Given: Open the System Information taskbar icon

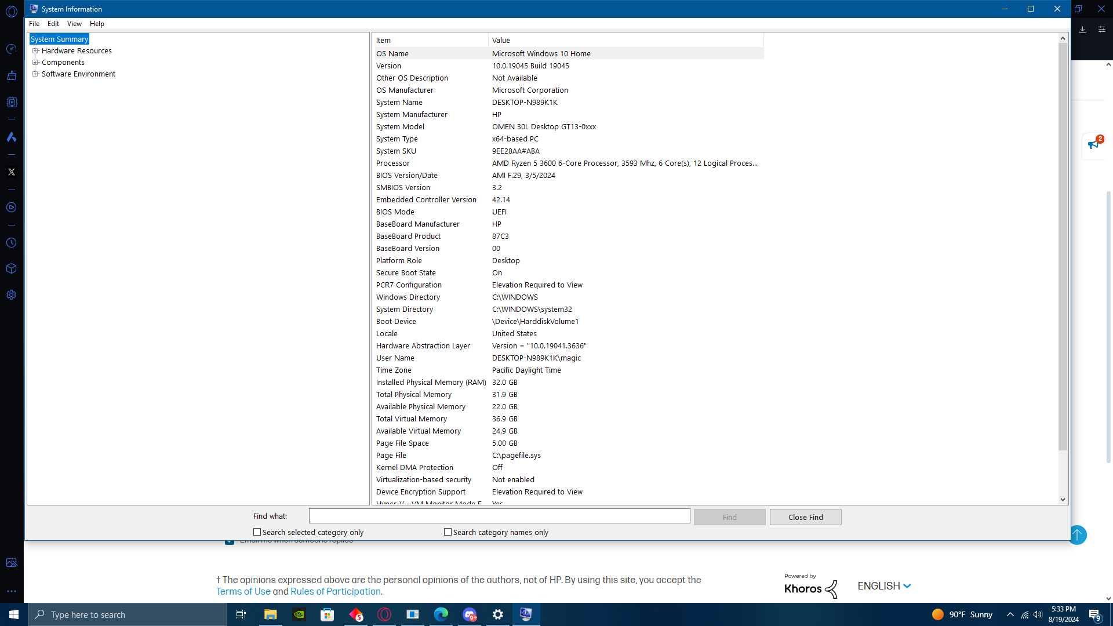Looking at the screenshot, I should [526, 614].
